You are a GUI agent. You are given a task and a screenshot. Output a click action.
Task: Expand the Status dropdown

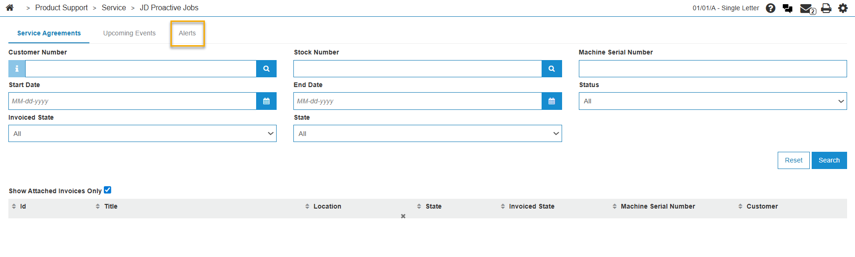tap(712, 101)
